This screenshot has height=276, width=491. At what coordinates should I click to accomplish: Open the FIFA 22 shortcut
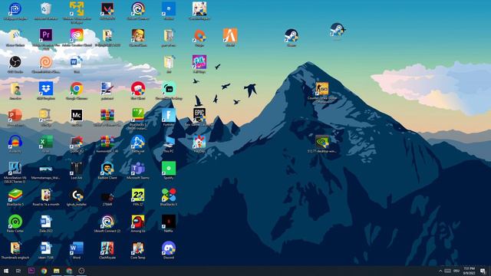click(138, 195)
